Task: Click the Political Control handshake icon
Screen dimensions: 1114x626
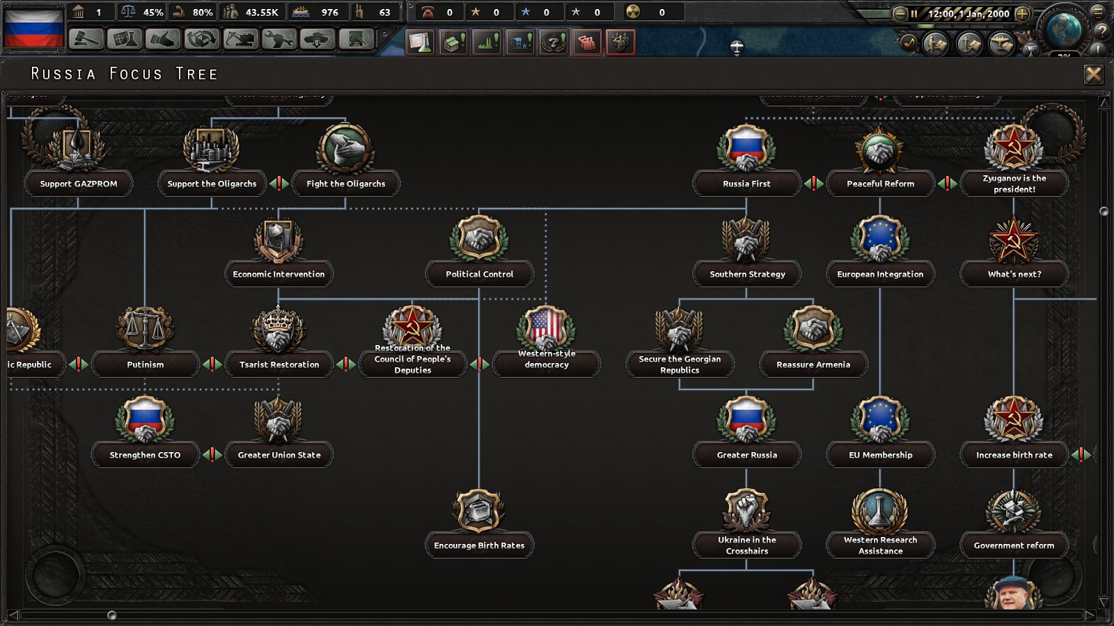Action: click(x=479, y=239)
